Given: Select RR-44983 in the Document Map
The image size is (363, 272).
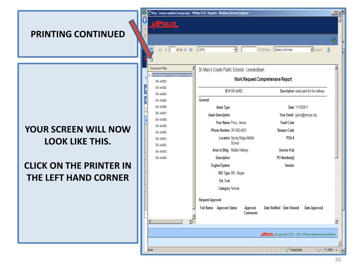Looking at the screenshot, I should click(x=161, y=88).
